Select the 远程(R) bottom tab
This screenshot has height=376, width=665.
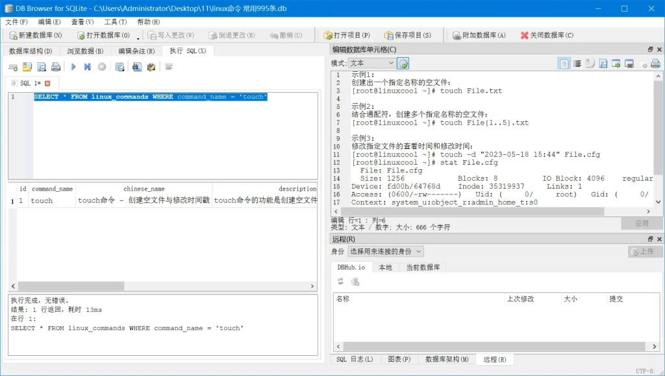click(x=494, y=359)
